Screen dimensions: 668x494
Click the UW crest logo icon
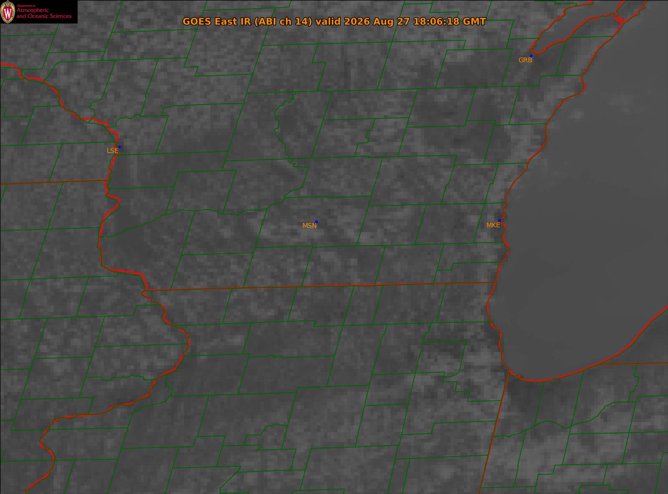tap(8, 12)
